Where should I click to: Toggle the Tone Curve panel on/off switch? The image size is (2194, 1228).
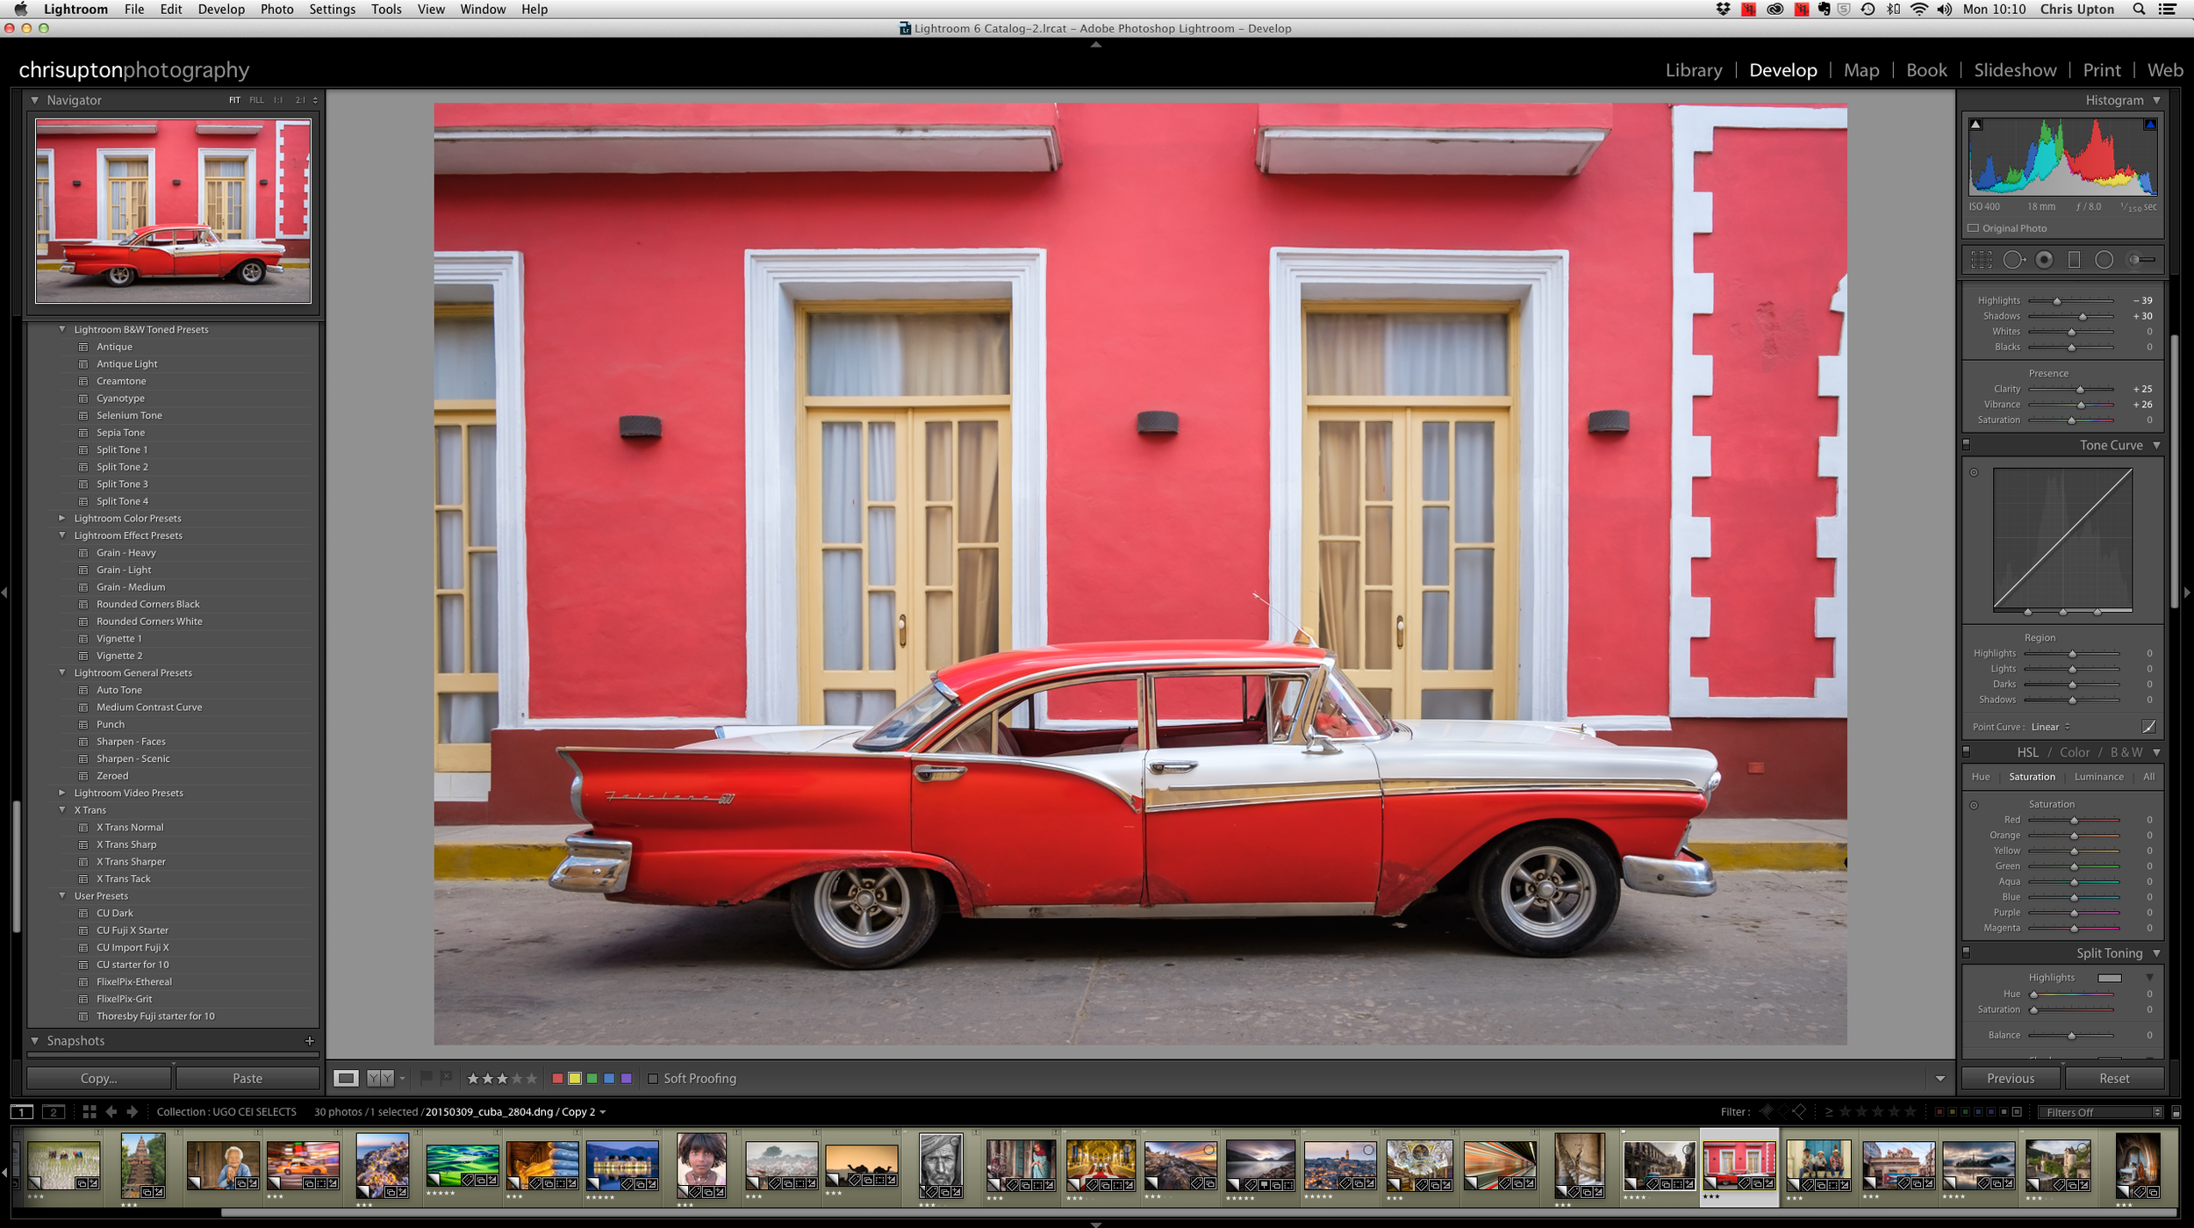[x=1967, y=445]
